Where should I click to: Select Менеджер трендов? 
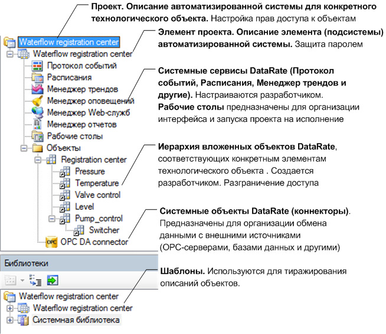[83, 89]
